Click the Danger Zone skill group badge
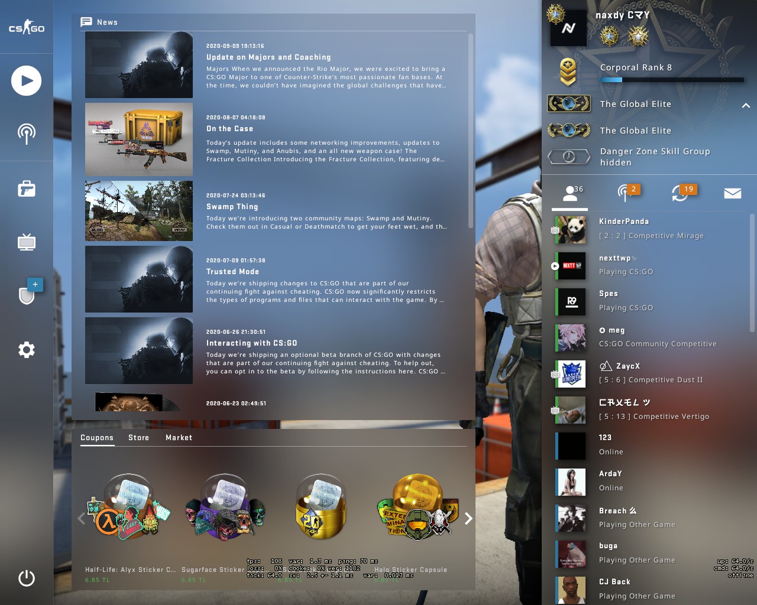 pyautogui.click(x=569, y=157)
